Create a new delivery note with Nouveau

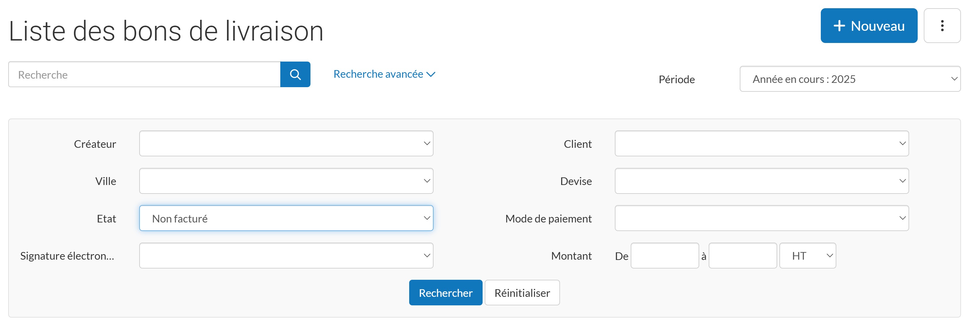point(869,26)
